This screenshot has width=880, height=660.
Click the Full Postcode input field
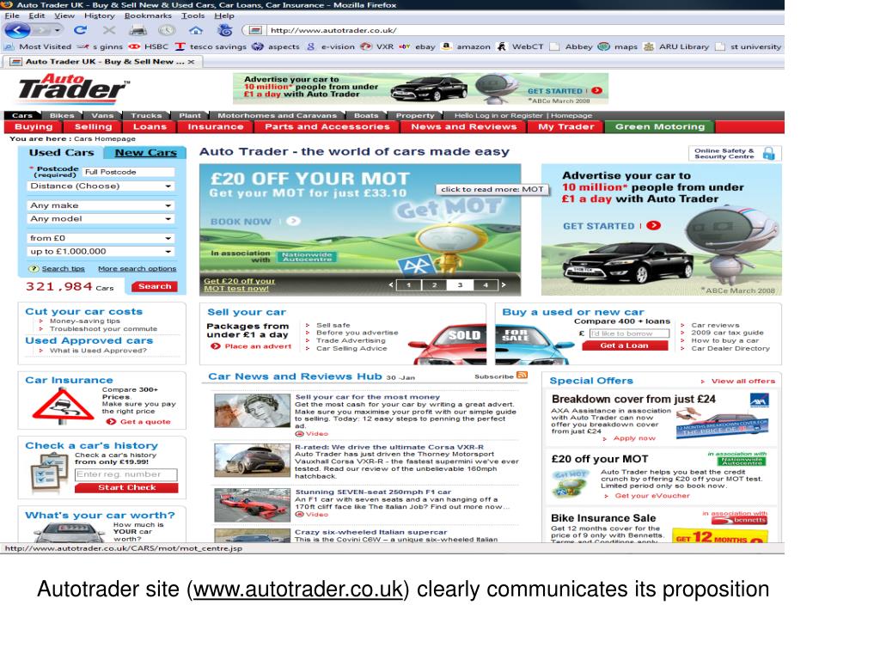(129, 172)
